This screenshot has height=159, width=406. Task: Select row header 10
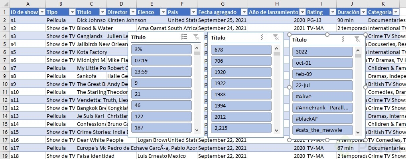(x=5, y=84)
